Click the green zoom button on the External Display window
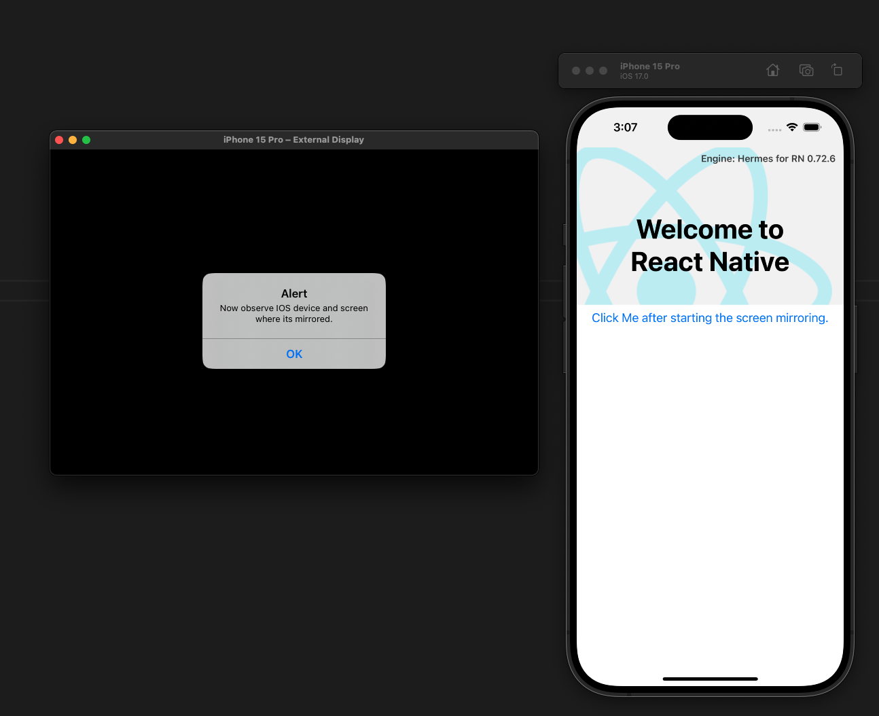Image resolution: width=879 pixels, height=716 pixels. [x=86, y=139]
